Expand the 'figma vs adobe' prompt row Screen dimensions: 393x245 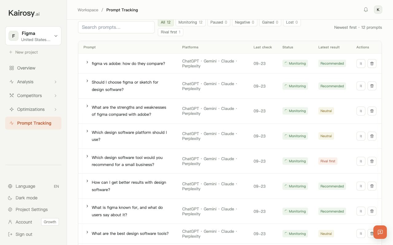(x=87, y=62)
